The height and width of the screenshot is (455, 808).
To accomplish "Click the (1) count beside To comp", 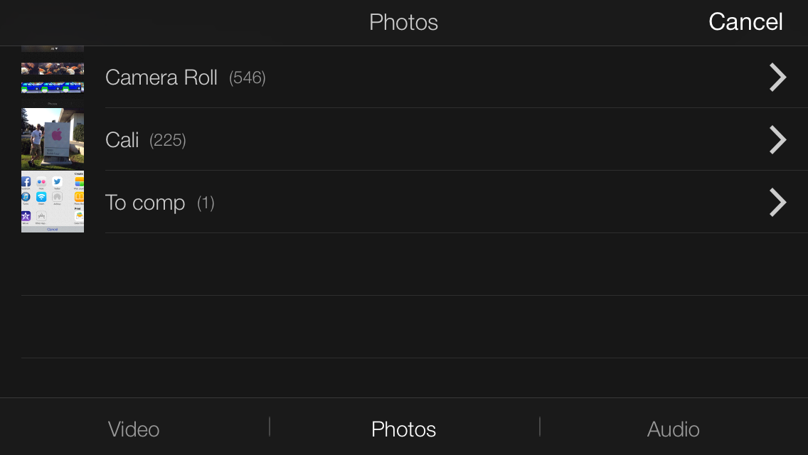I will click(206, 203).
